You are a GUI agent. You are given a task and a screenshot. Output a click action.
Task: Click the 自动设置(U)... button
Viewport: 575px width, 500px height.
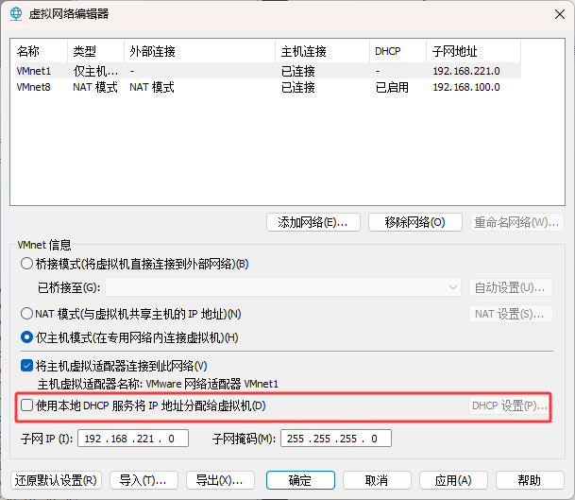pyautogui.click(x=511, y=287)
